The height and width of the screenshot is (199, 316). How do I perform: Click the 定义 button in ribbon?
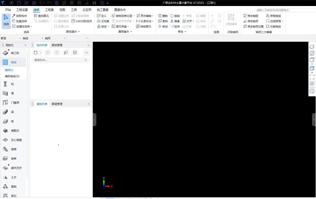click(x=102, y=16)
